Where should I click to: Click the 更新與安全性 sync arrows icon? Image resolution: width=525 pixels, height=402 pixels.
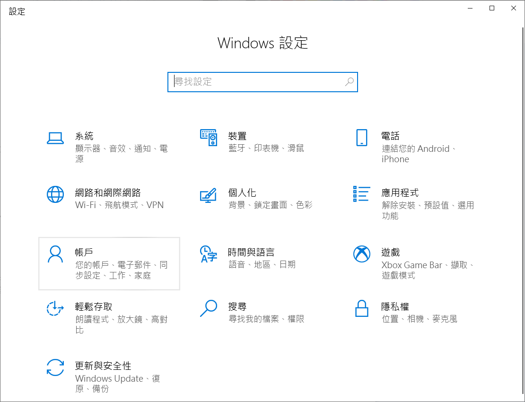pyautogui.click(x=55, y=367)
